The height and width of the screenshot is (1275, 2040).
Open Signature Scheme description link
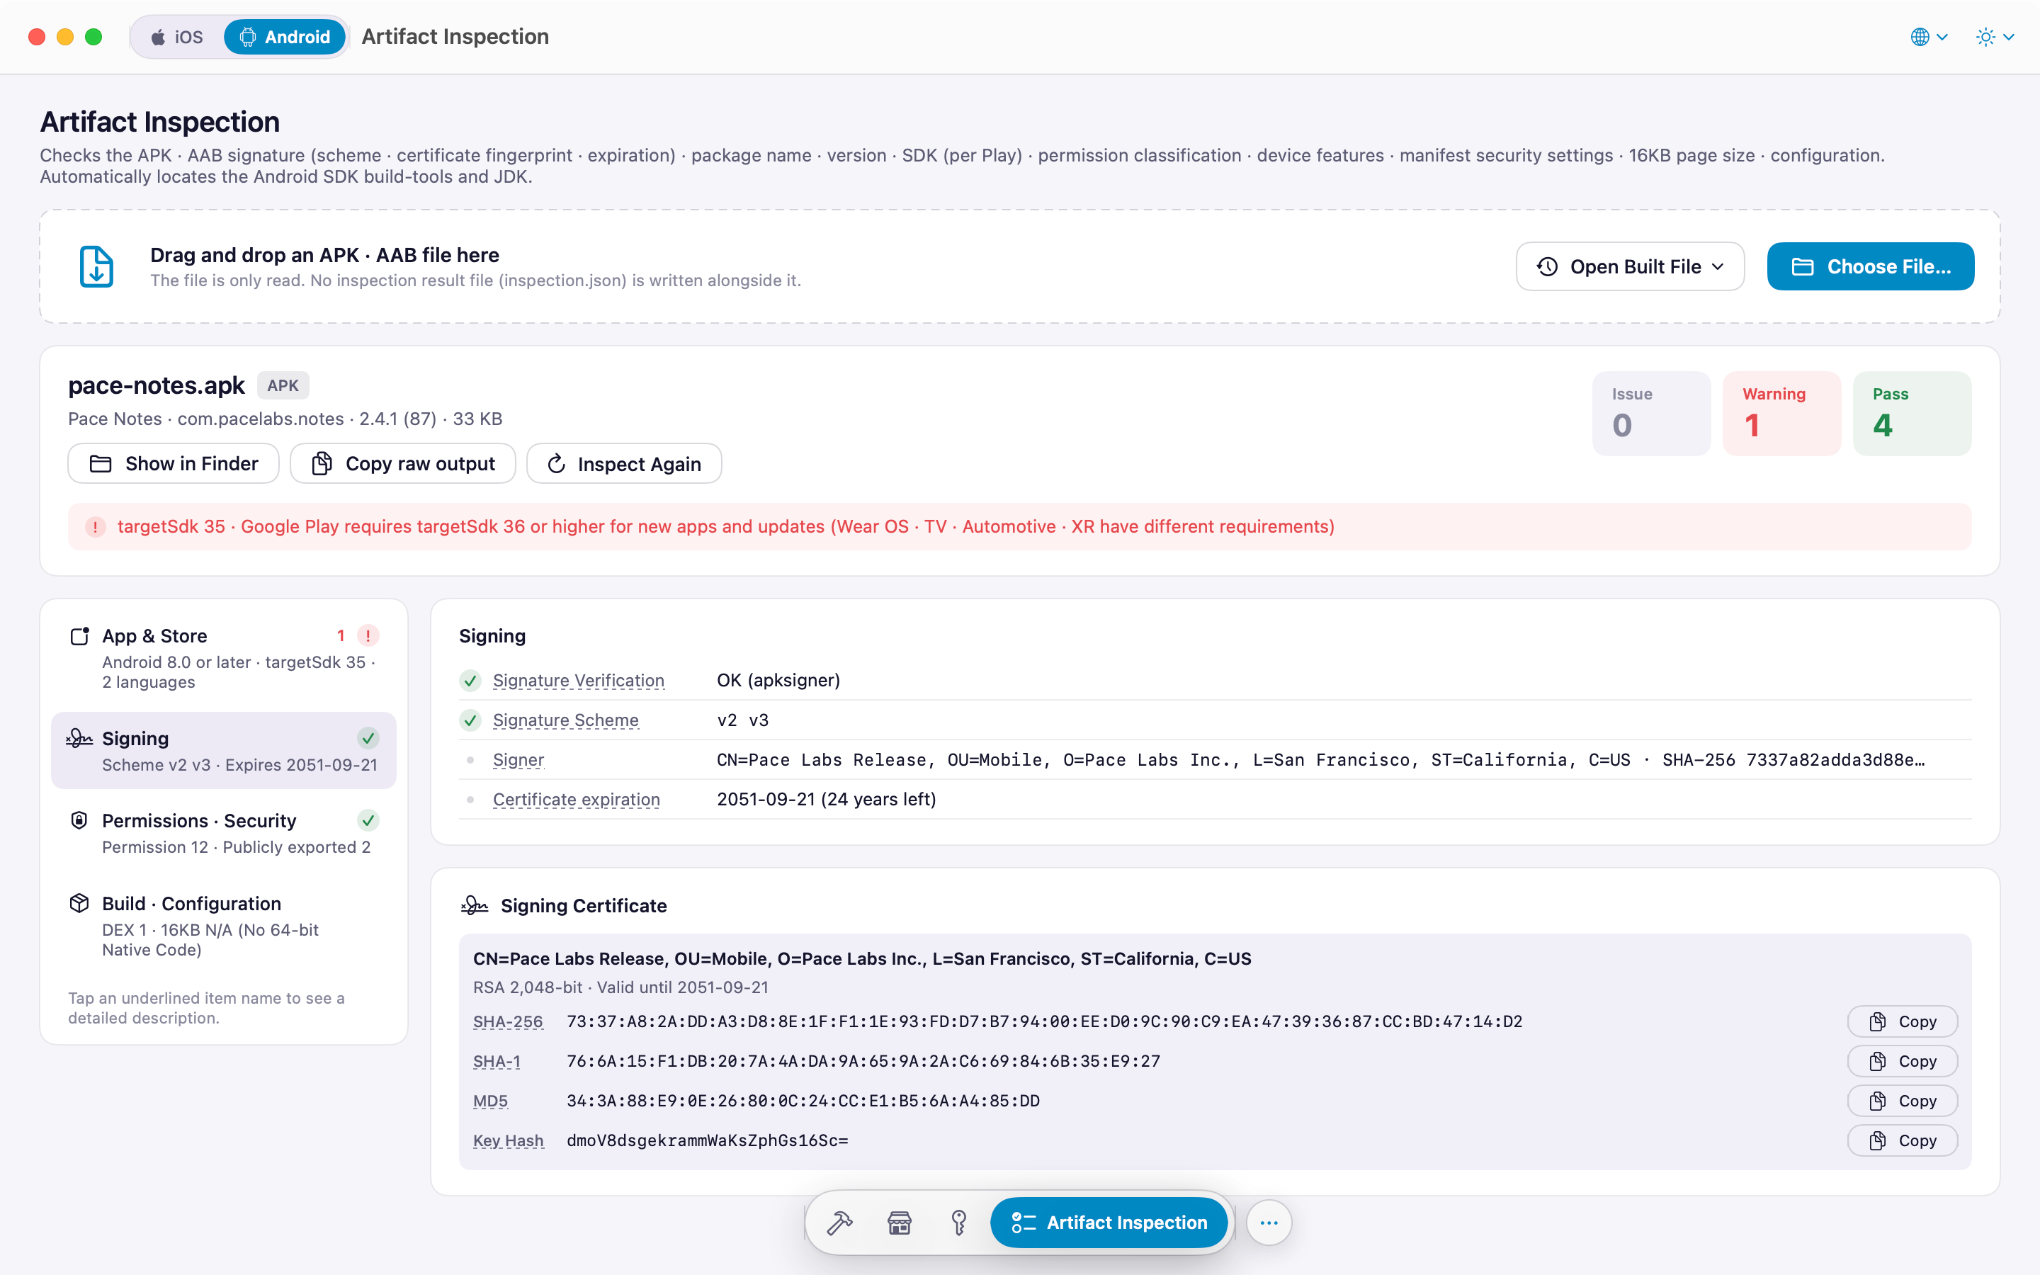click(x=566, y=720)
